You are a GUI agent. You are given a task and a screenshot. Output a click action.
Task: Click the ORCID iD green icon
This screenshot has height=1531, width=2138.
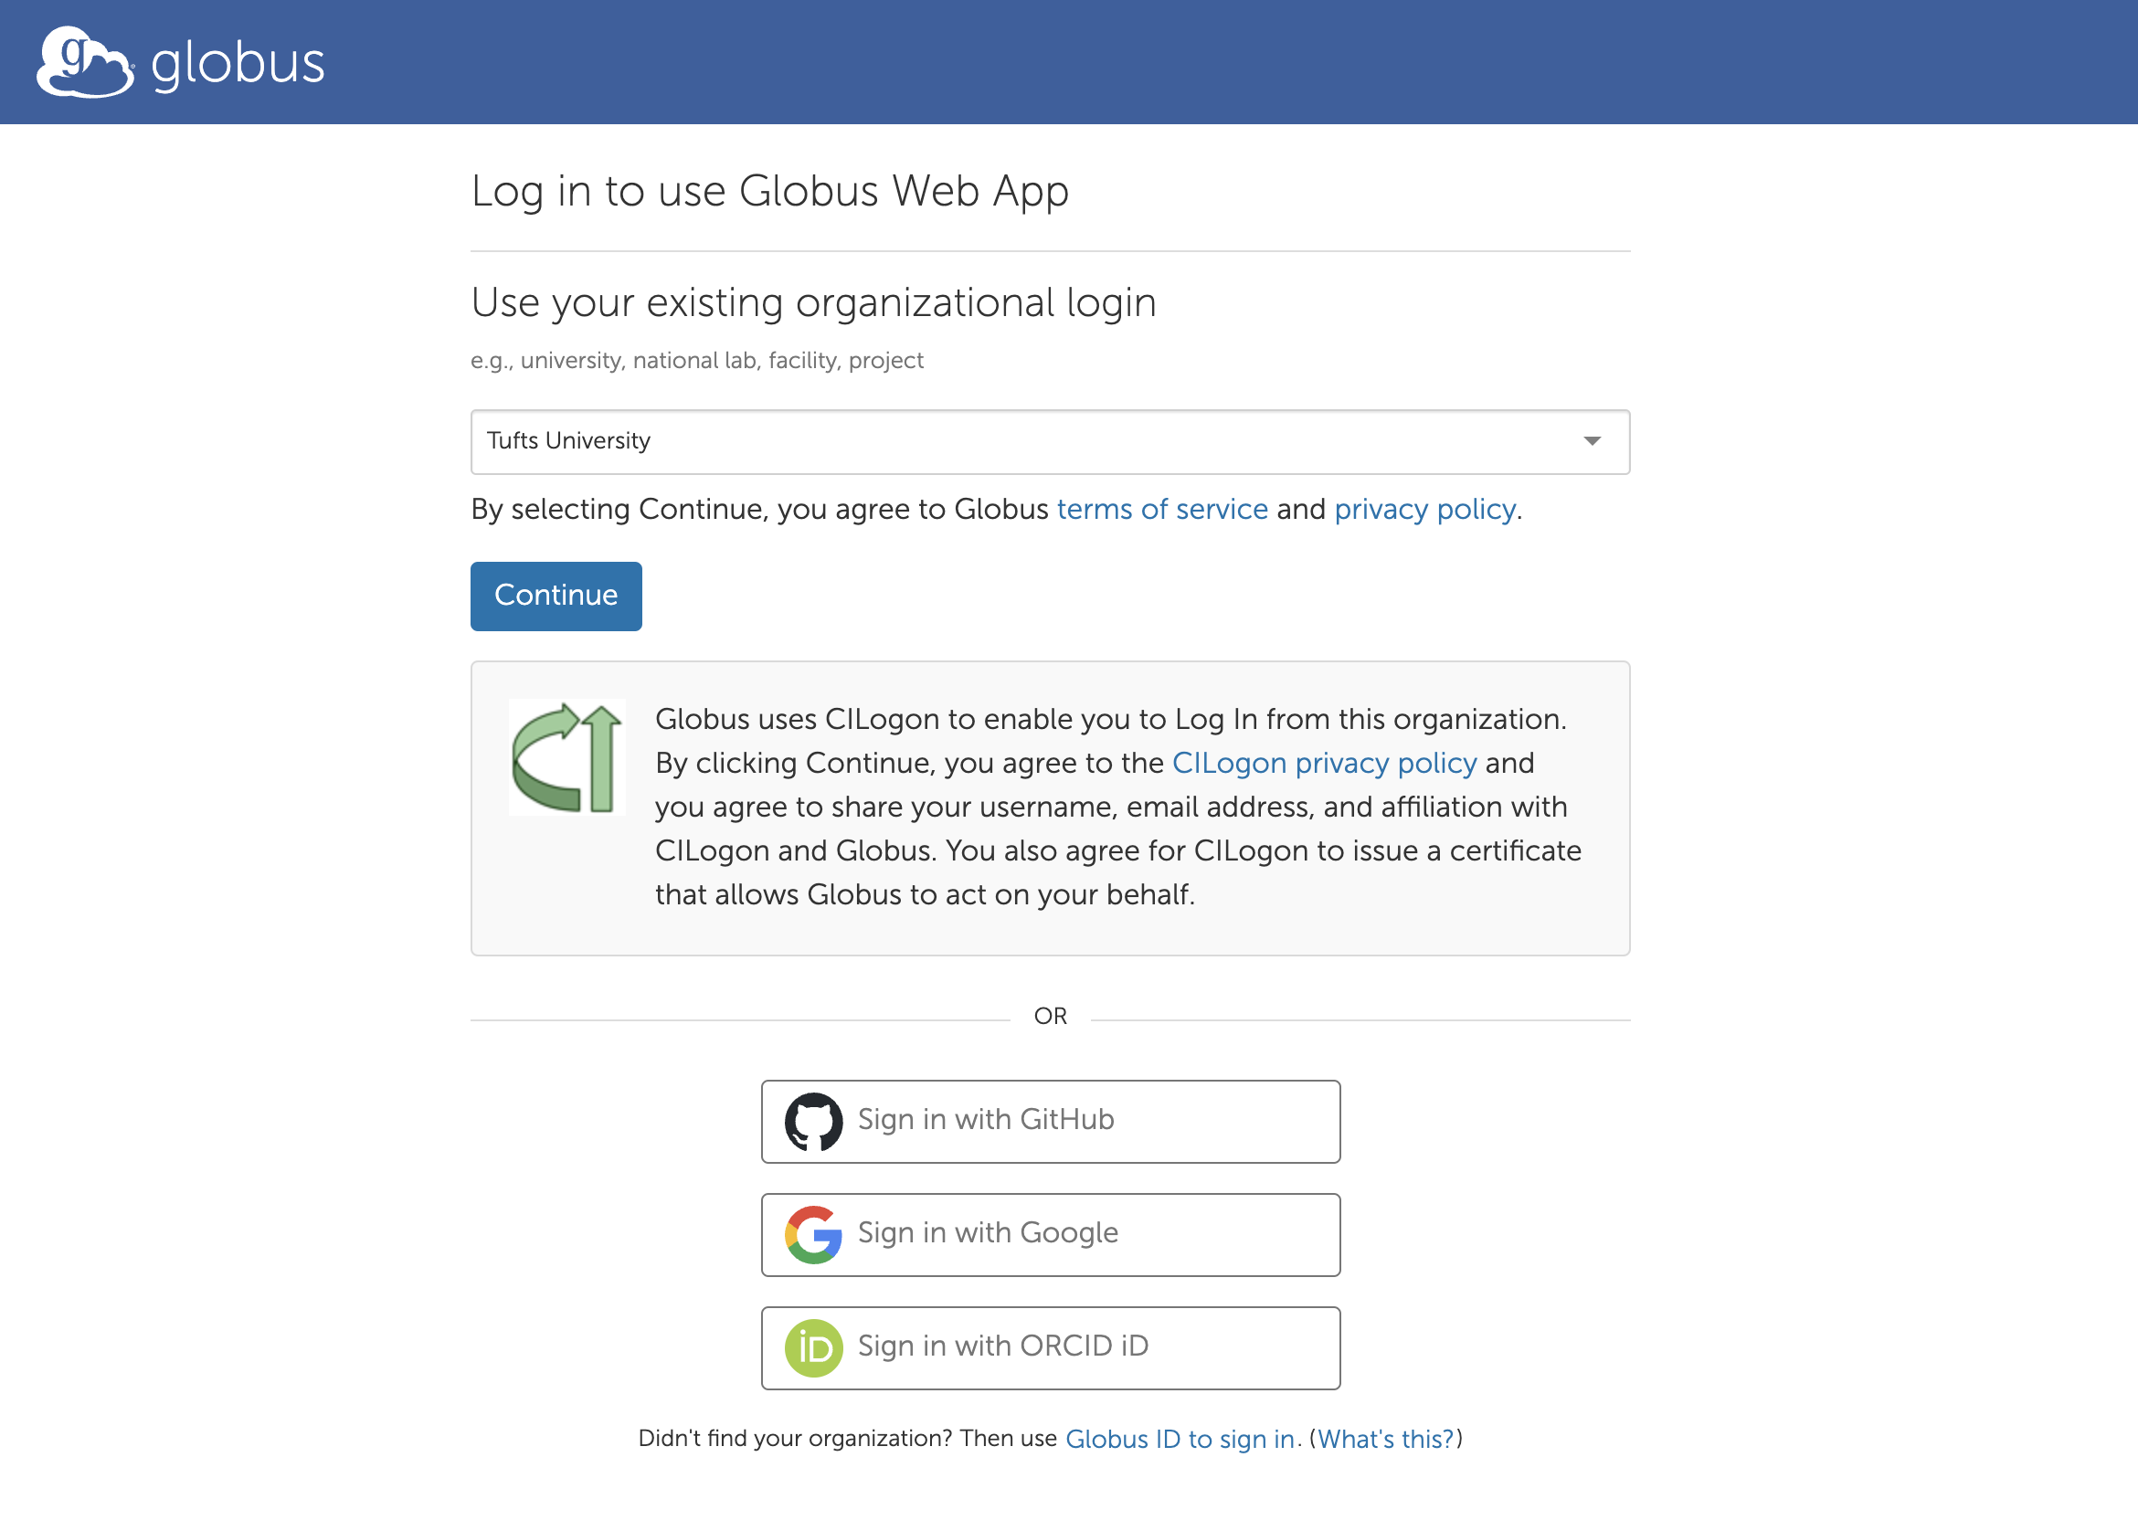[812, 1347]
